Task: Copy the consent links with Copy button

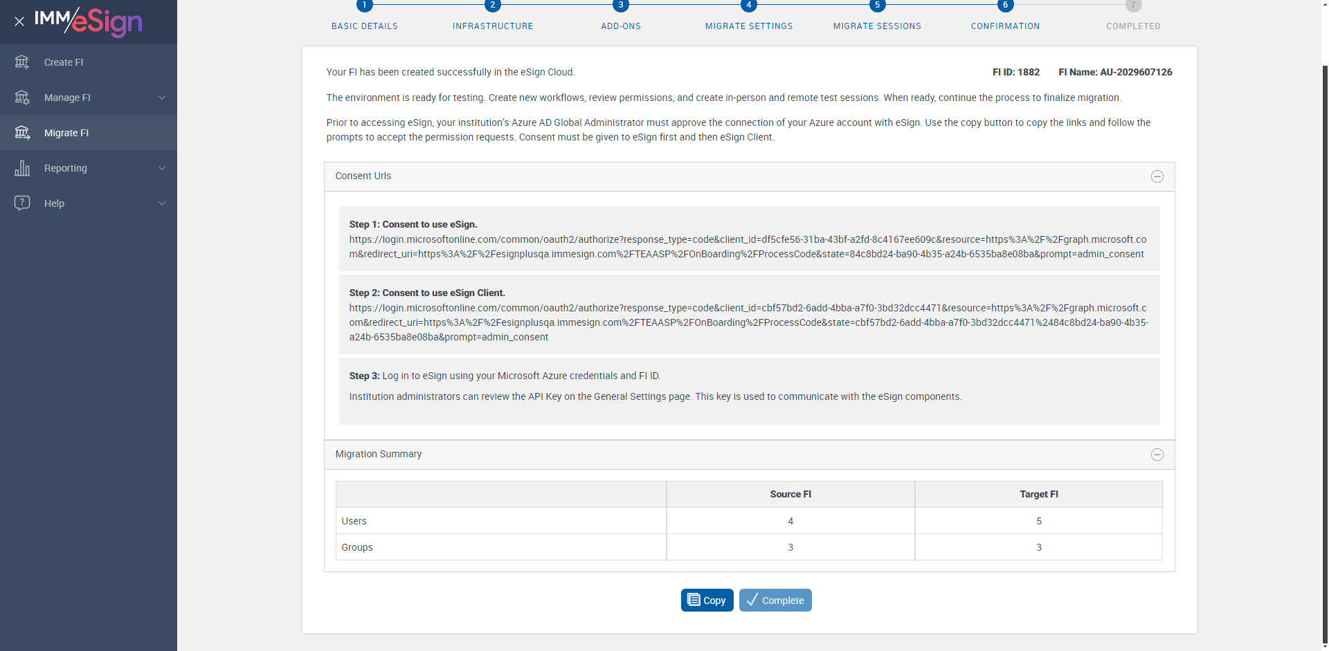Action: click(x=707, y=600)
